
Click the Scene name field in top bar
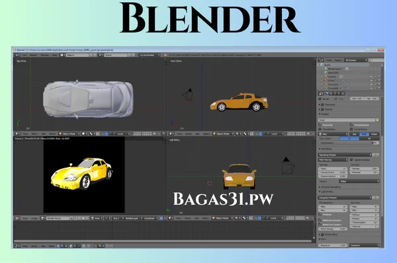pyautogui.click(x=116, y=55)
